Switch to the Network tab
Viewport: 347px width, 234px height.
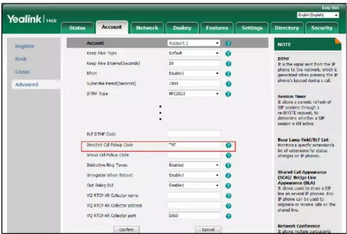[147, 28]
